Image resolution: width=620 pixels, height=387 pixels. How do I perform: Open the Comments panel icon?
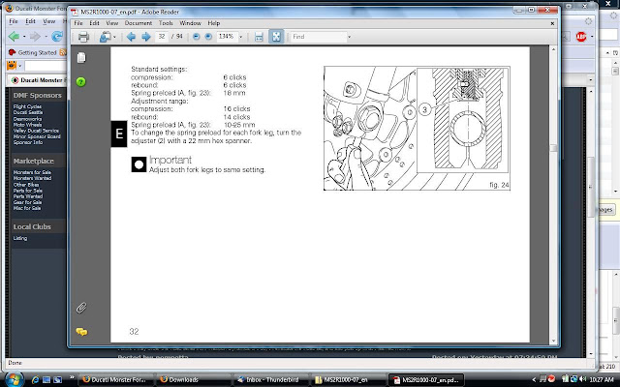(82, 332)
